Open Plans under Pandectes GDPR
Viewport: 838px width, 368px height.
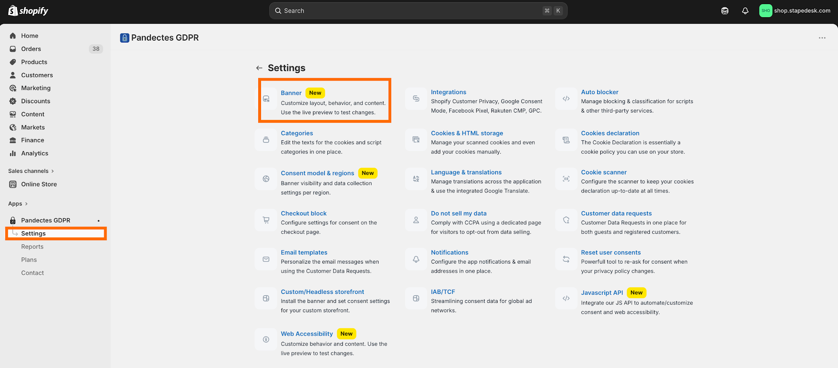coord(29,260)
